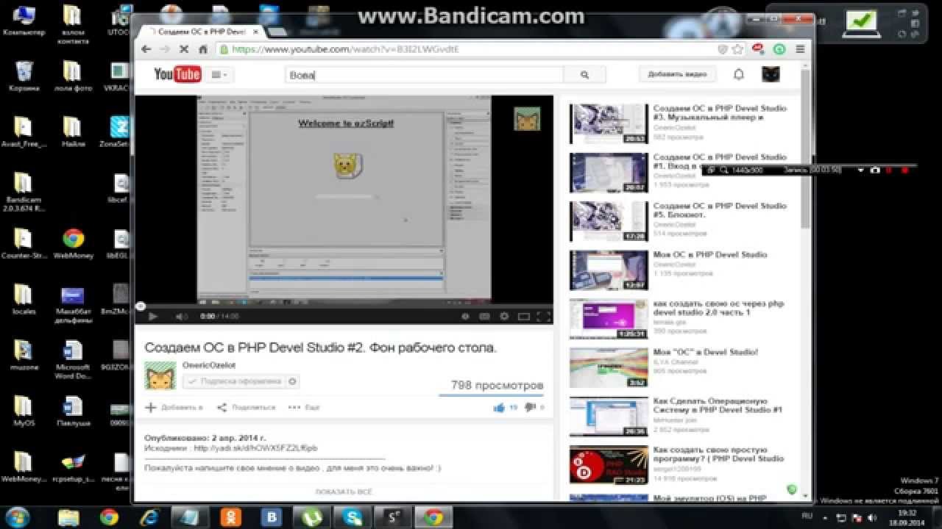The width and height of the screenshot is (942, 529).
Task: Open the 'Корзина' recycle bin desktop icon
Action: [x=24, y=76]
